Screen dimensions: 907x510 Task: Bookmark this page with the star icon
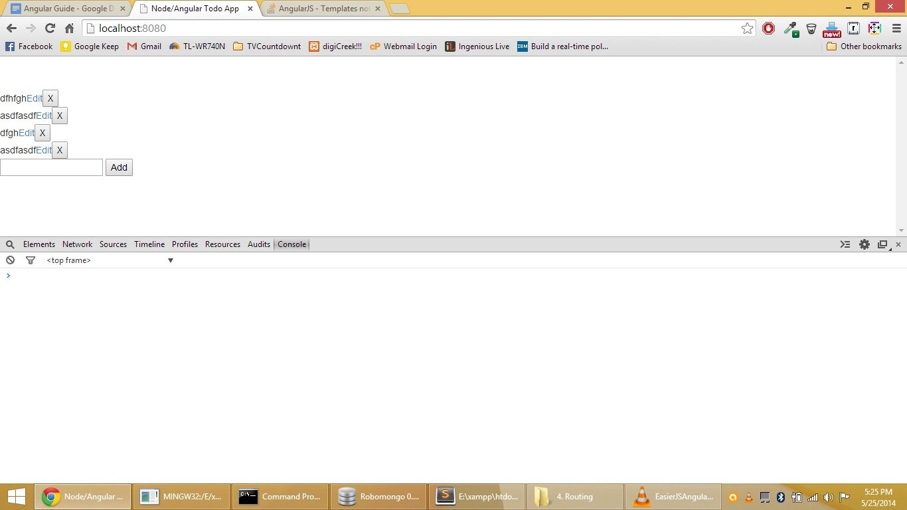748,28
